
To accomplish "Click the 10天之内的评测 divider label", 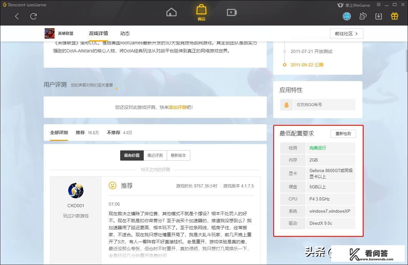I will pos(155,170).
